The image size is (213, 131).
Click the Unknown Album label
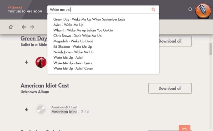tap(35, 92)
